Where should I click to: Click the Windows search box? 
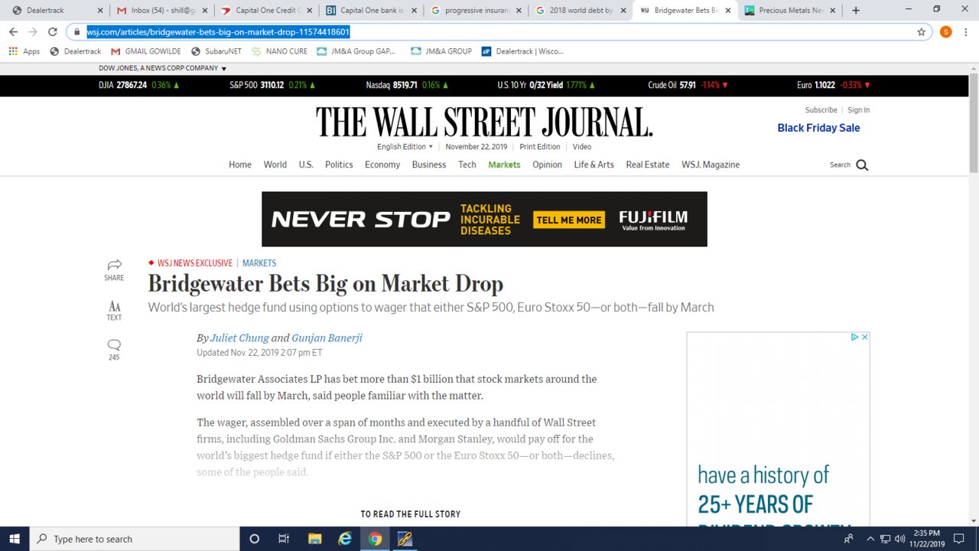pos(135,539)
